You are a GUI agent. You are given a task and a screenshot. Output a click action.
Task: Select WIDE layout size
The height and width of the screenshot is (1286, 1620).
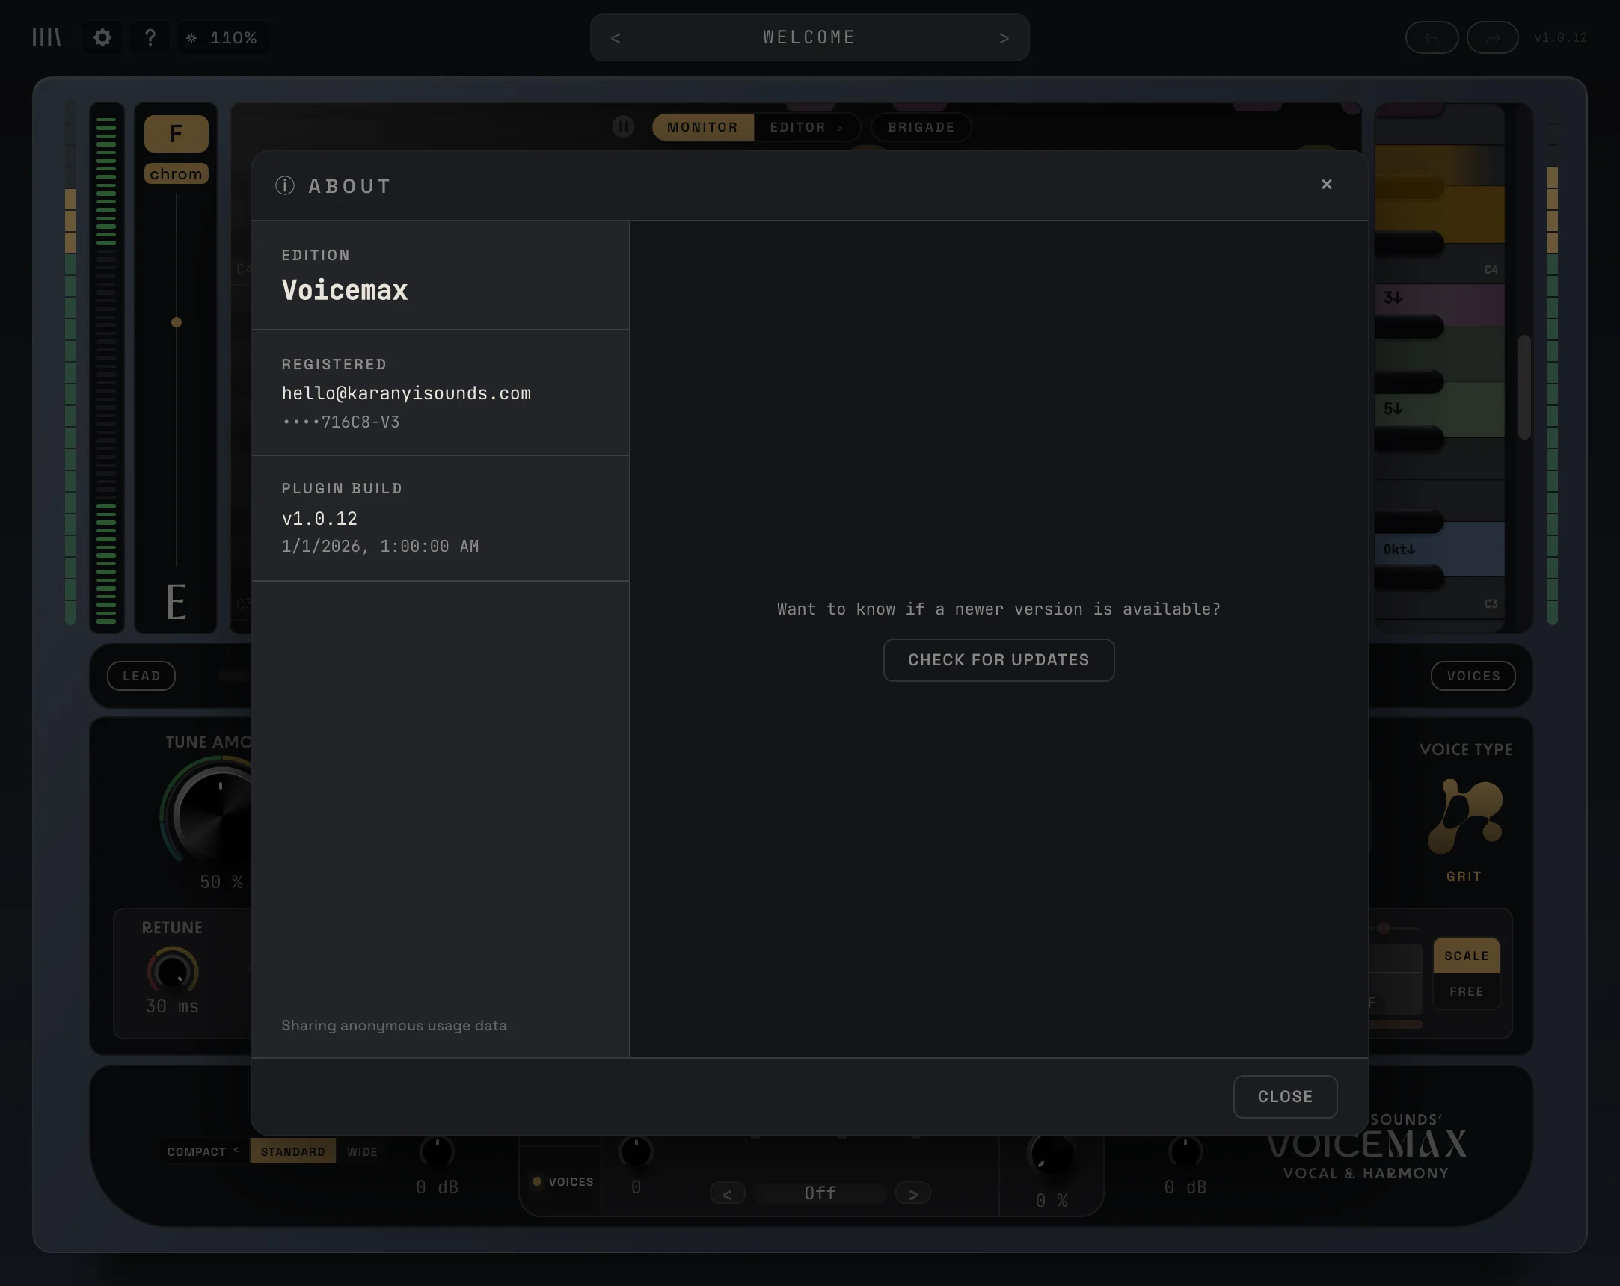coord(361,1151)
